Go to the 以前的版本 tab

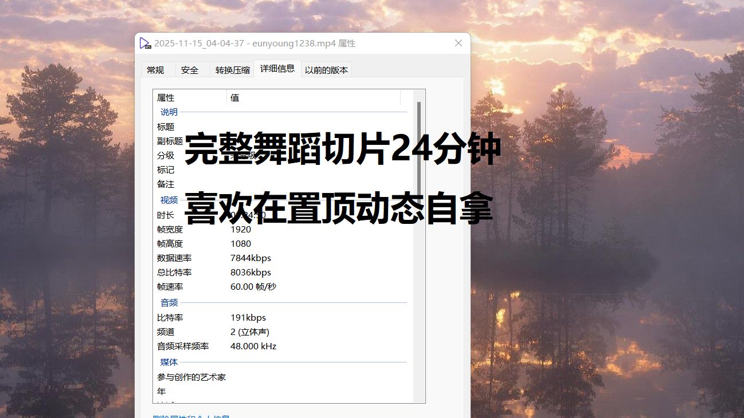326,70
